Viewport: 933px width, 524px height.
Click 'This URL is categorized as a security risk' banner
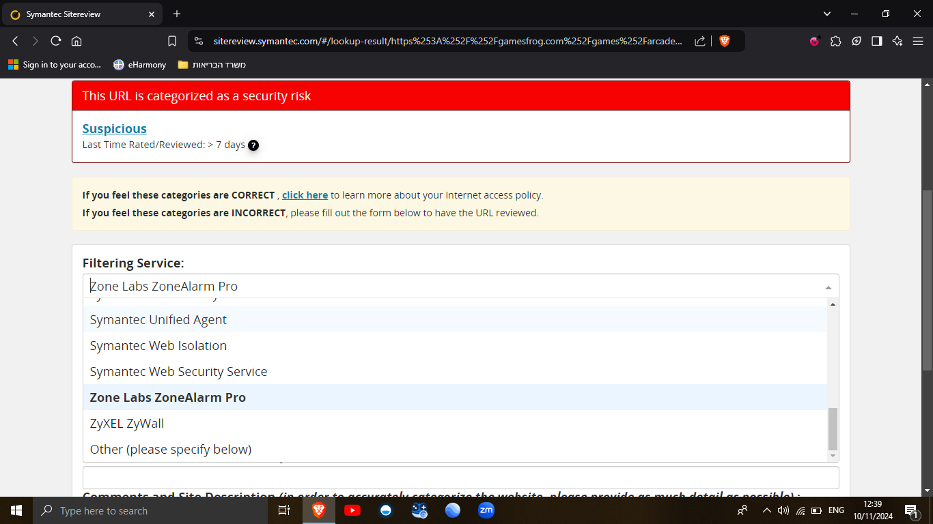point(461,96)
